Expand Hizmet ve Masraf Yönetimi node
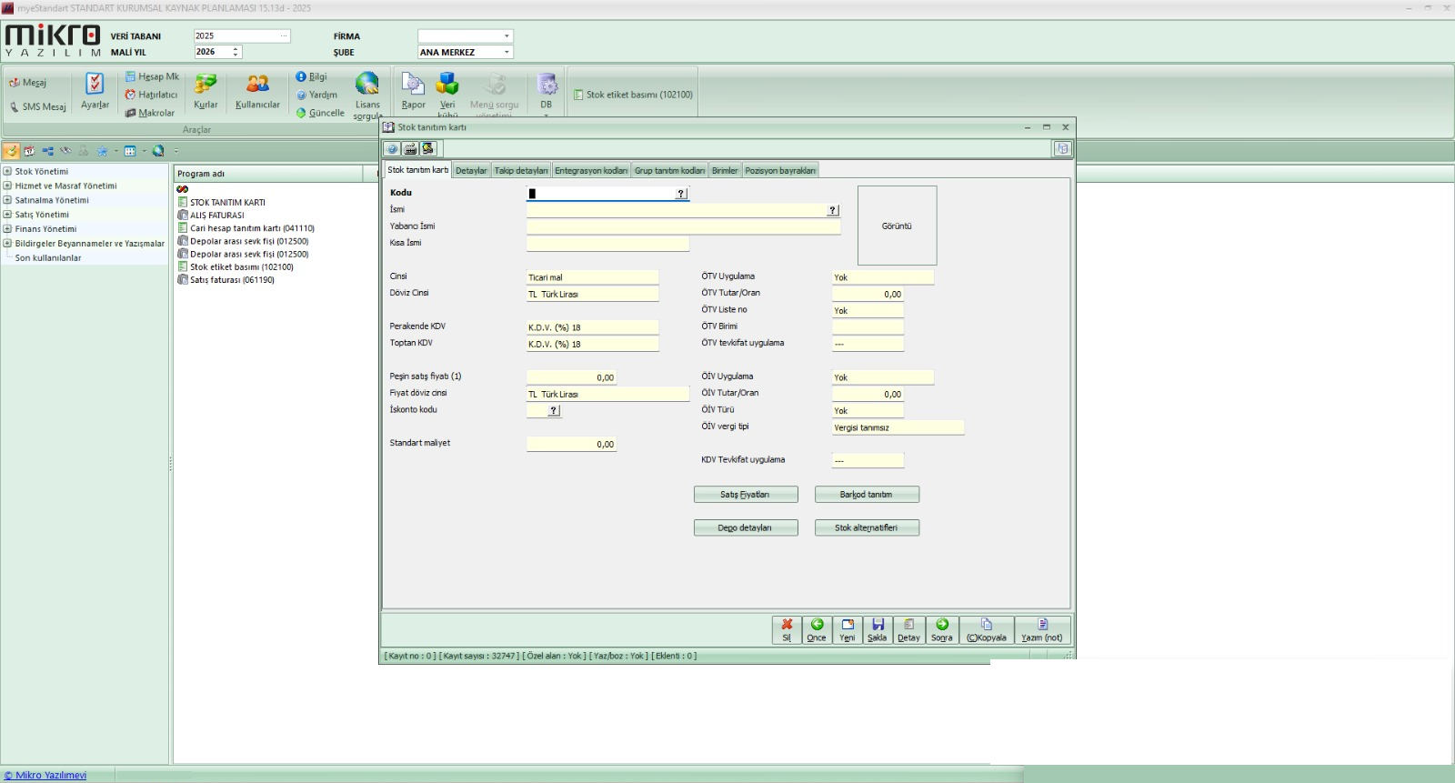The height and width of the screenshot is (783, 1455). (x=7, y=186)
